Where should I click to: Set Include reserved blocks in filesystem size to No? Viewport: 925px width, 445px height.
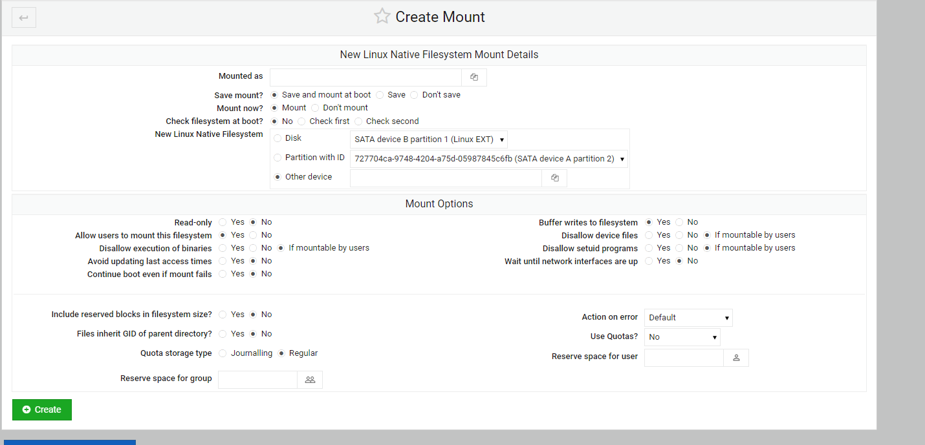[x=254, y=315]
